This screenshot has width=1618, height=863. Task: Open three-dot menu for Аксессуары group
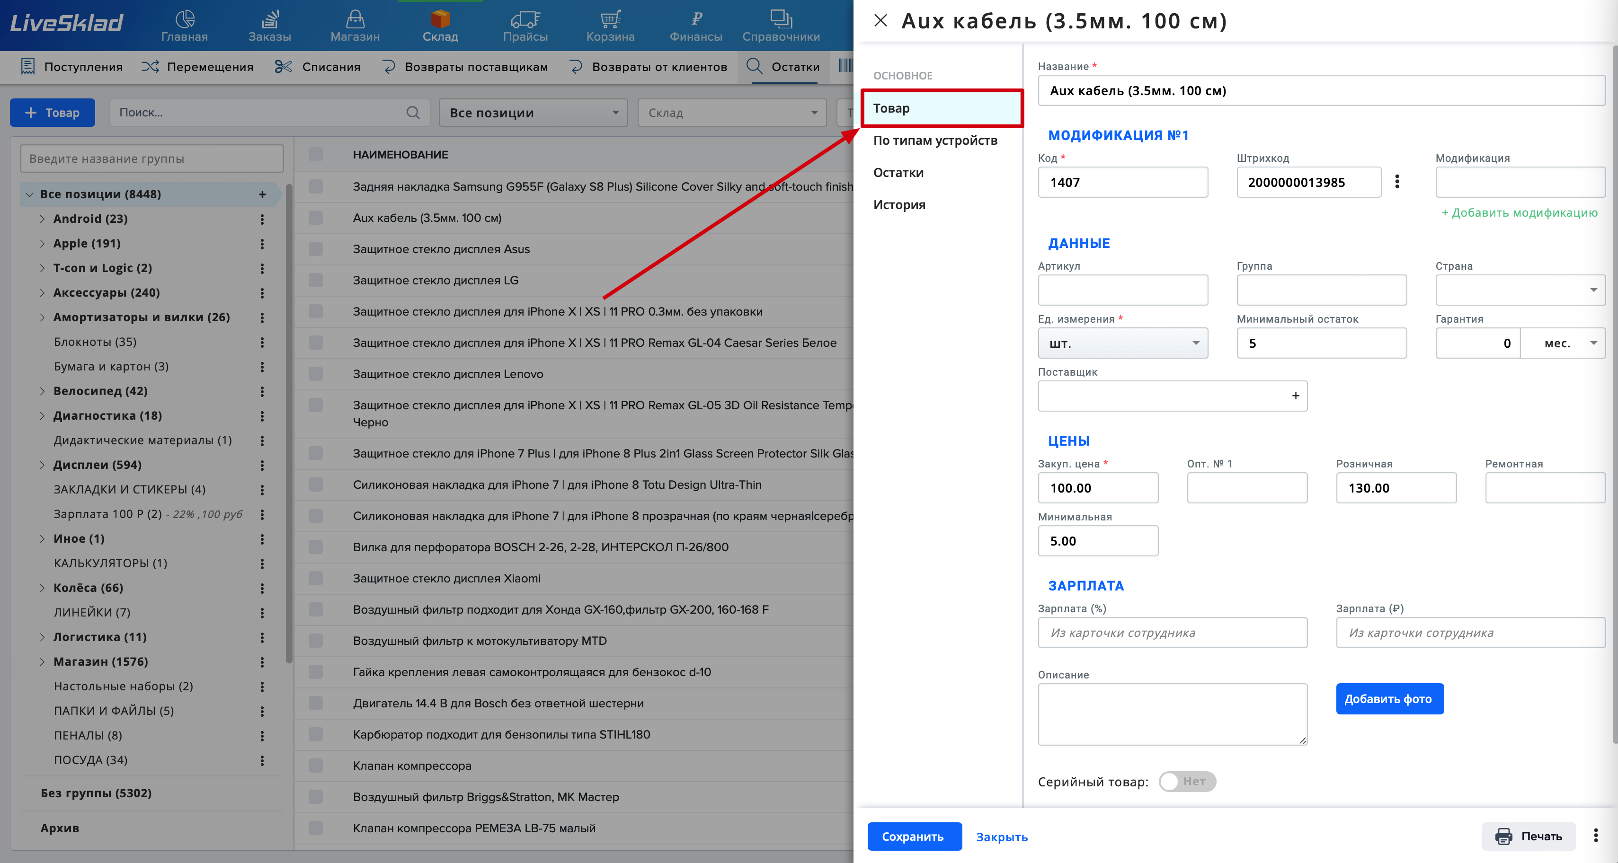click(262, 293)
